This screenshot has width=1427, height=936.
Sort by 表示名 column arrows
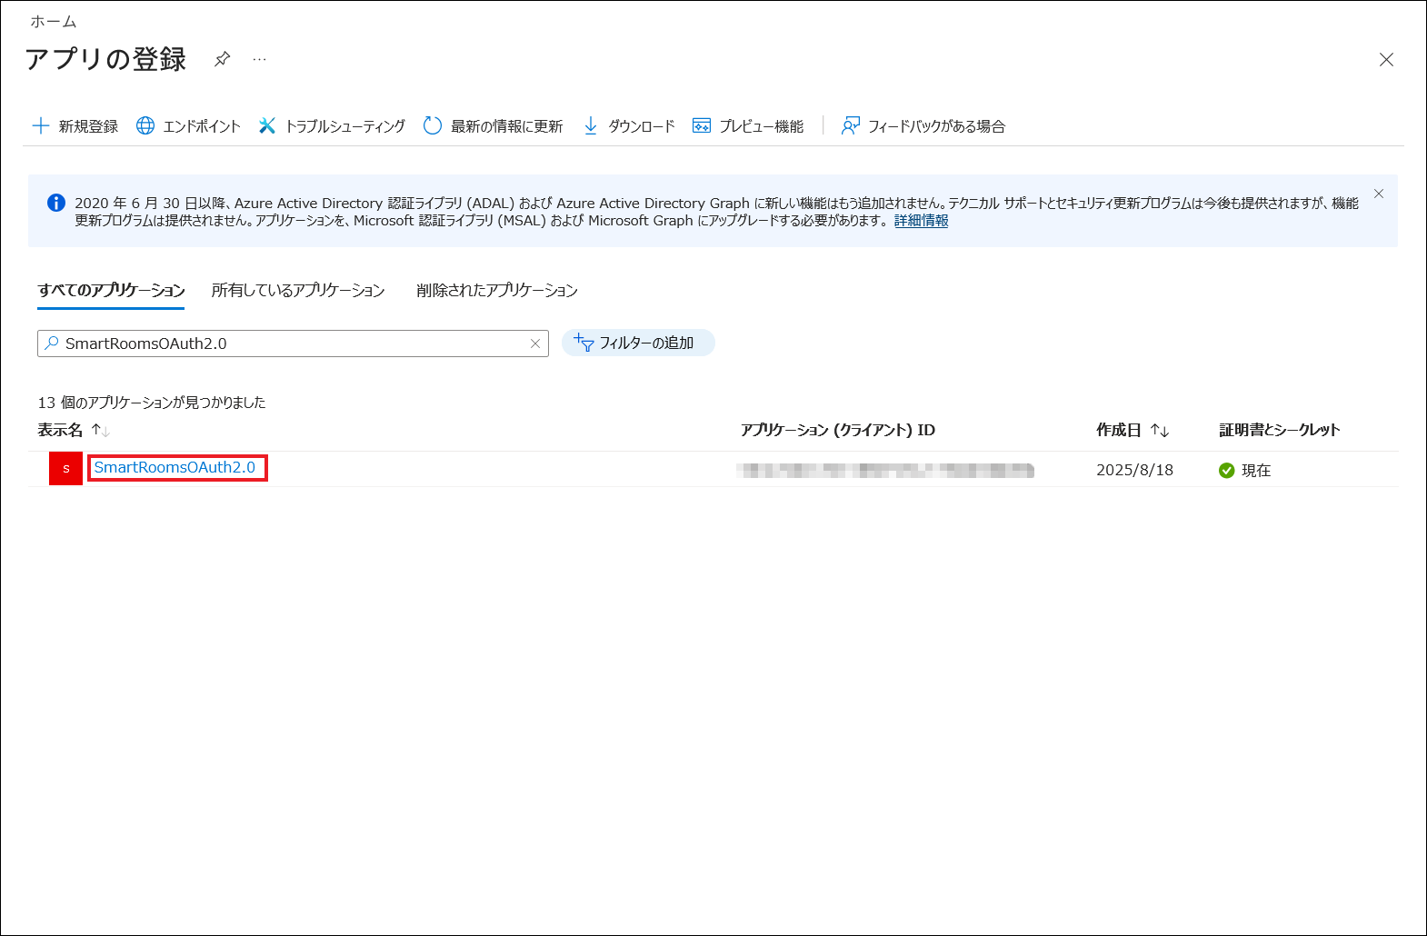[100, 430]
